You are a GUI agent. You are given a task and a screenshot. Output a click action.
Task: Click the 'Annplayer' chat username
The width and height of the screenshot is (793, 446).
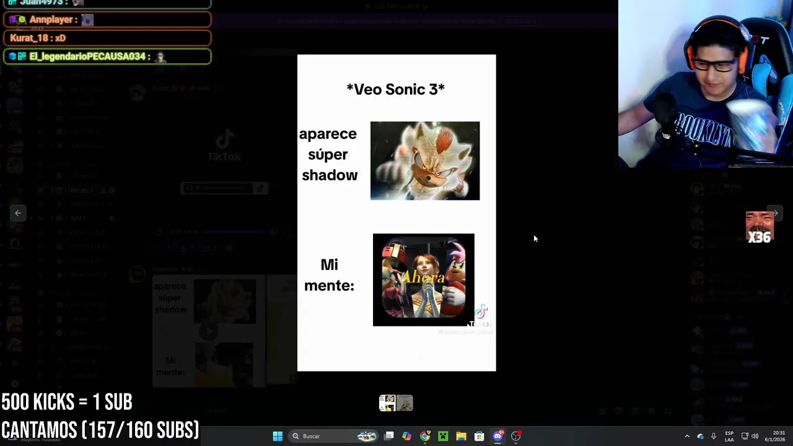[51, 20]
